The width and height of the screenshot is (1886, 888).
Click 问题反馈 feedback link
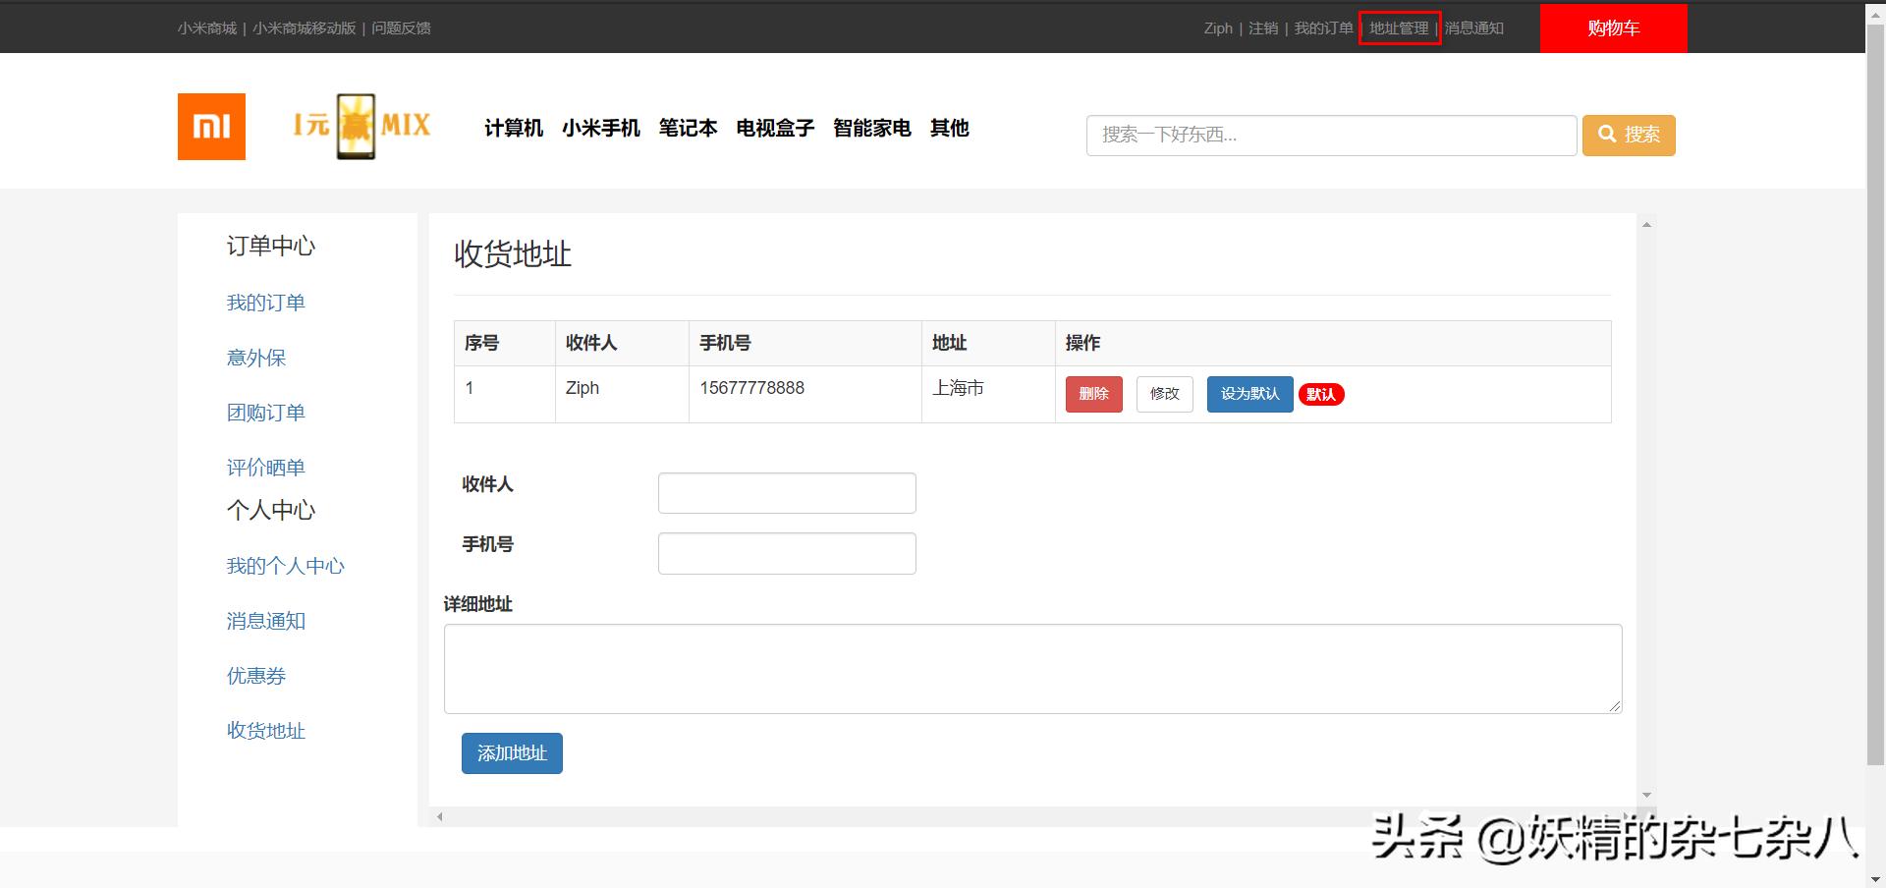400,28
